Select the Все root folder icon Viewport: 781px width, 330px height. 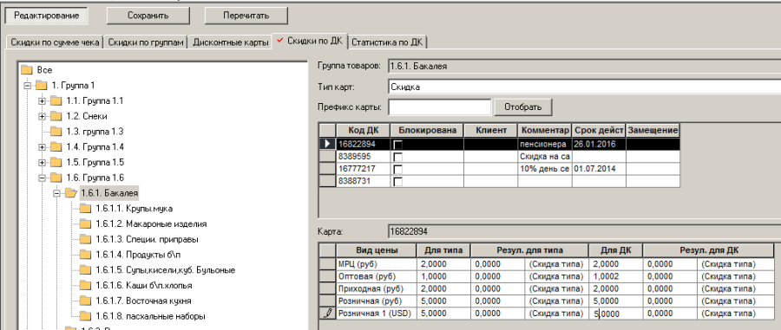[x=27, y=70]
